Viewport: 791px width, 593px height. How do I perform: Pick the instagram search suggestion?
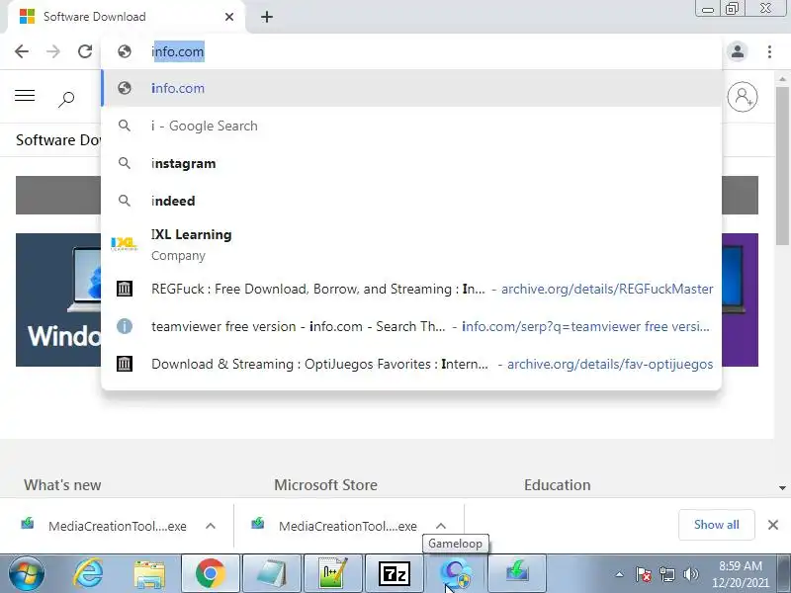point(411,163)
